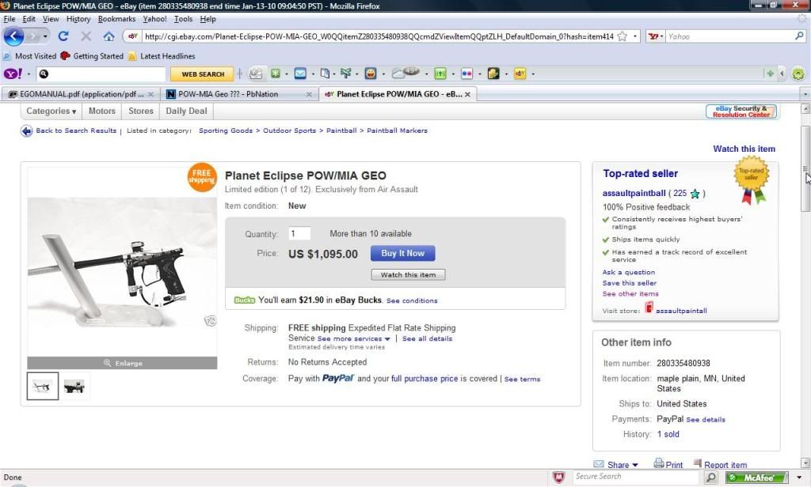Open the Latest Headlines bookmark
This screenshot has height=487, width=811.
pyautogui.click(x=162, y=56)
